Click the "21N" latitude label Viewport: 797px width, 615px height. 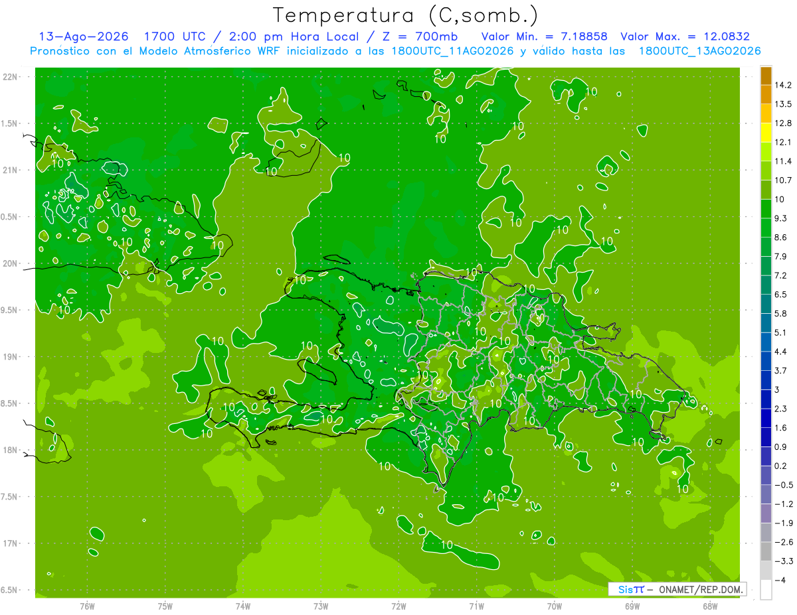point(11,170)
